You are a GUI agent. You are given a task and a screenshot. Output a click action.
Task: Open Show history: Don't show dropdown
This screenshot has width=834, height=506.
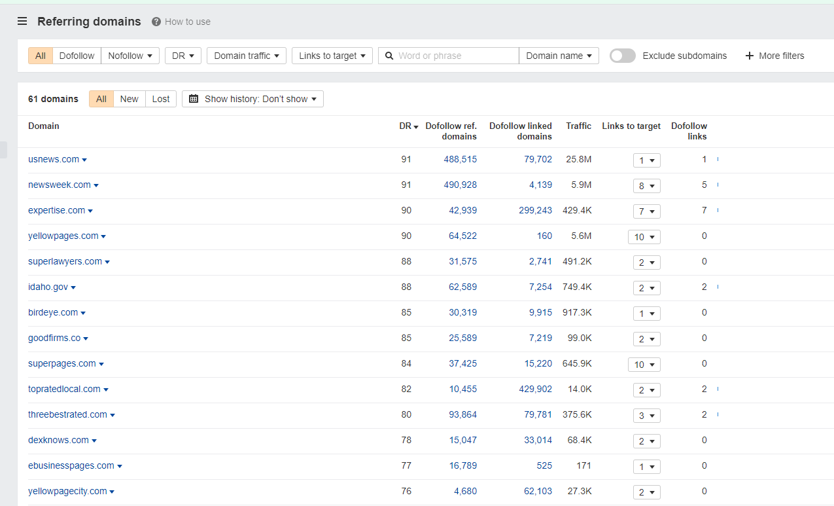pos(252,99)
